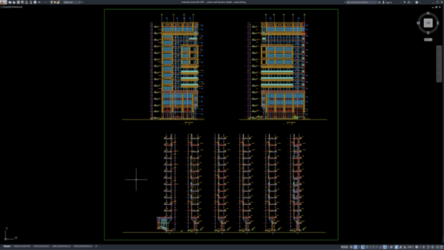444x250 pixels.
Task: Click the Autodesk App Store cart icon
Action: (404, 2)
